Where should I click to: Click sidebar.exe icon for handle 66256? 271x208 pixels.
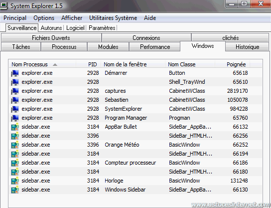pyautogui.click(x=15, y=136)
